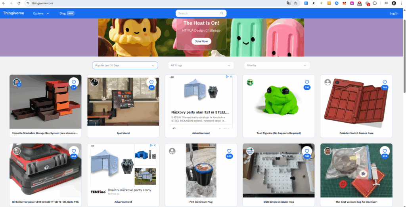406x207 pixels.
Task: Open the Storage Box System author avatar
Action: (x=17, y=82)
